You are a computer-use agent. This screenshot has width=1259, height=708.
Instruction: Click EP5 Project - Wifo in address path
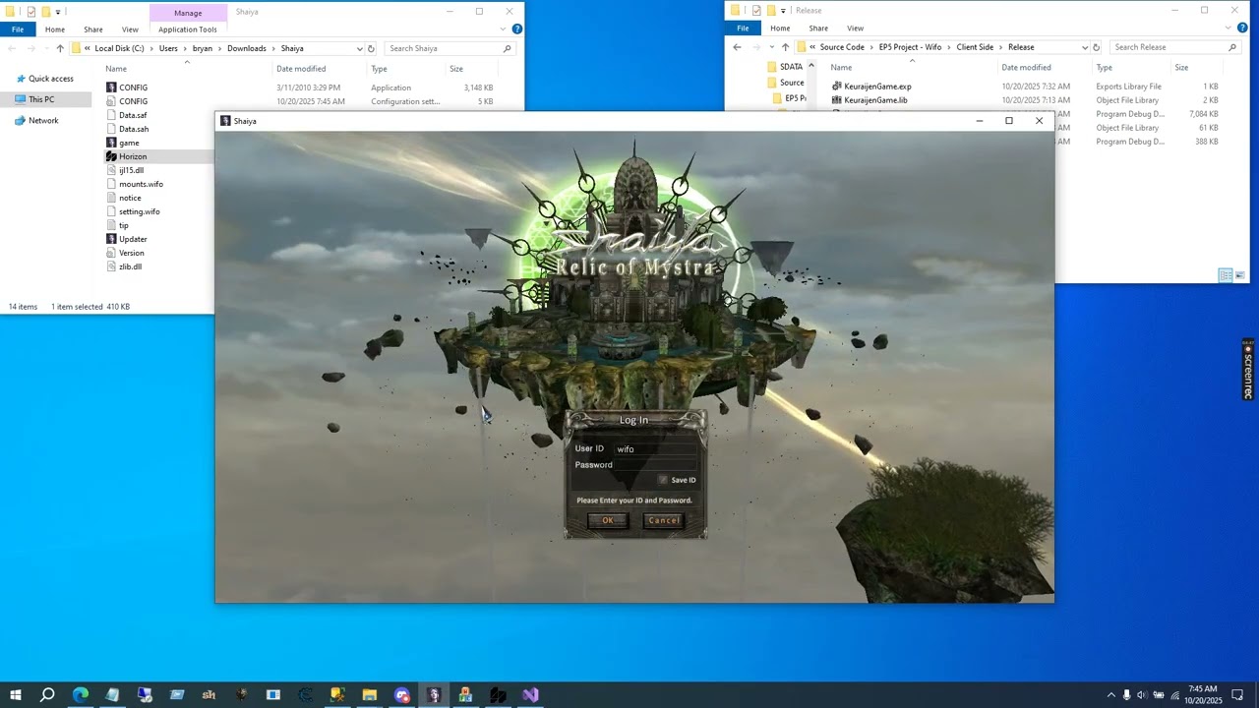pos(910,47)
